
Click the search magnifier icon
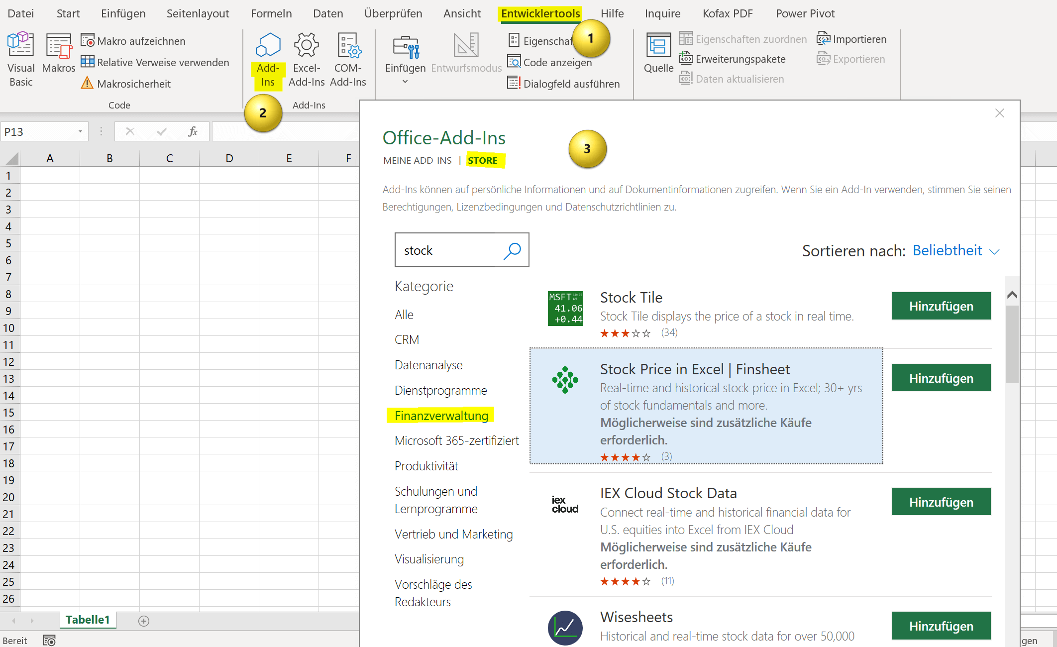point(512,250)
